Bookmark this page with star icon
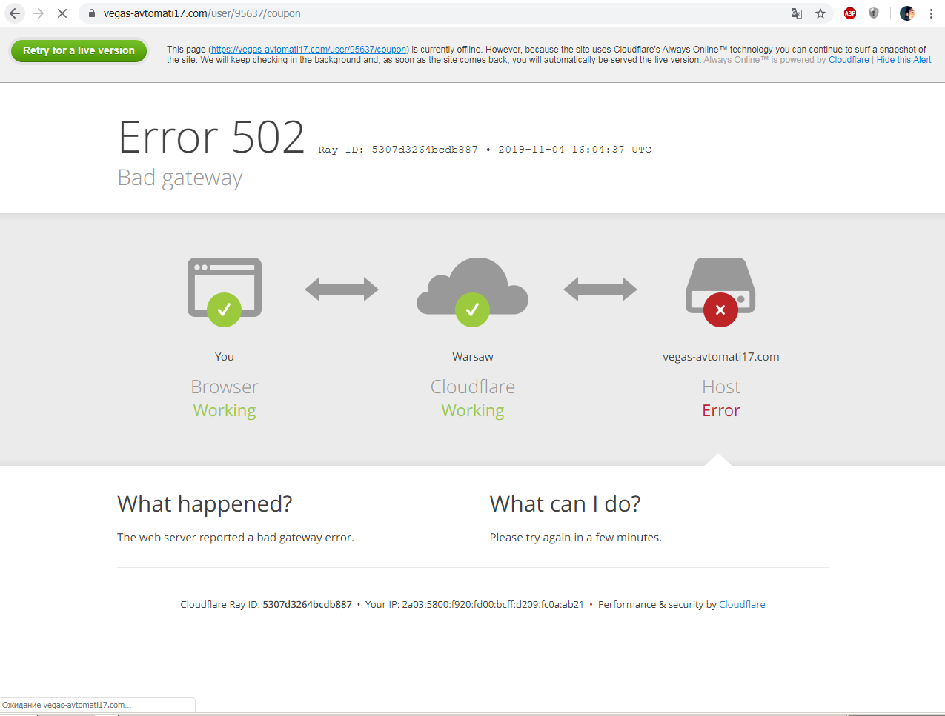 (x=820, y=13)
